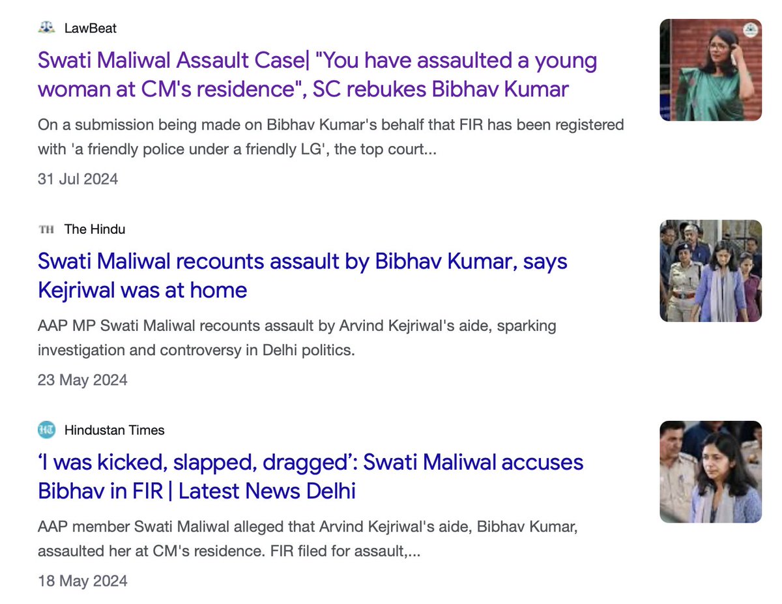Open 'I was kicked, slapped, dragged' headline
Viewport: 782px width, 604px height.
[311, 476]
